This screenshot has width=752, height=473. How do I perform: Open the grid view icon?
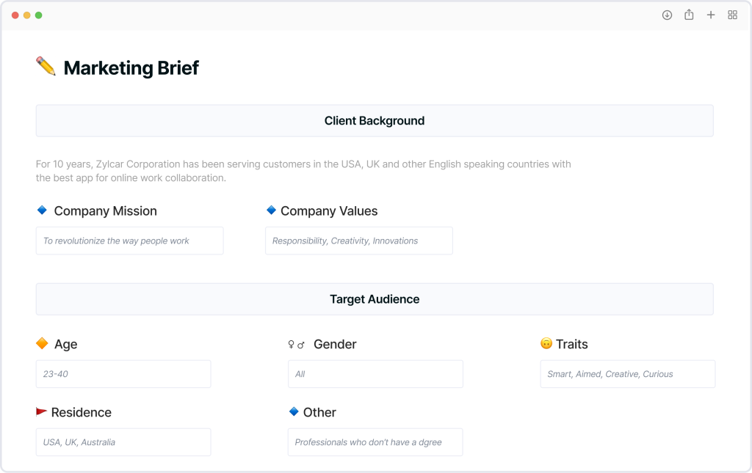732,15
